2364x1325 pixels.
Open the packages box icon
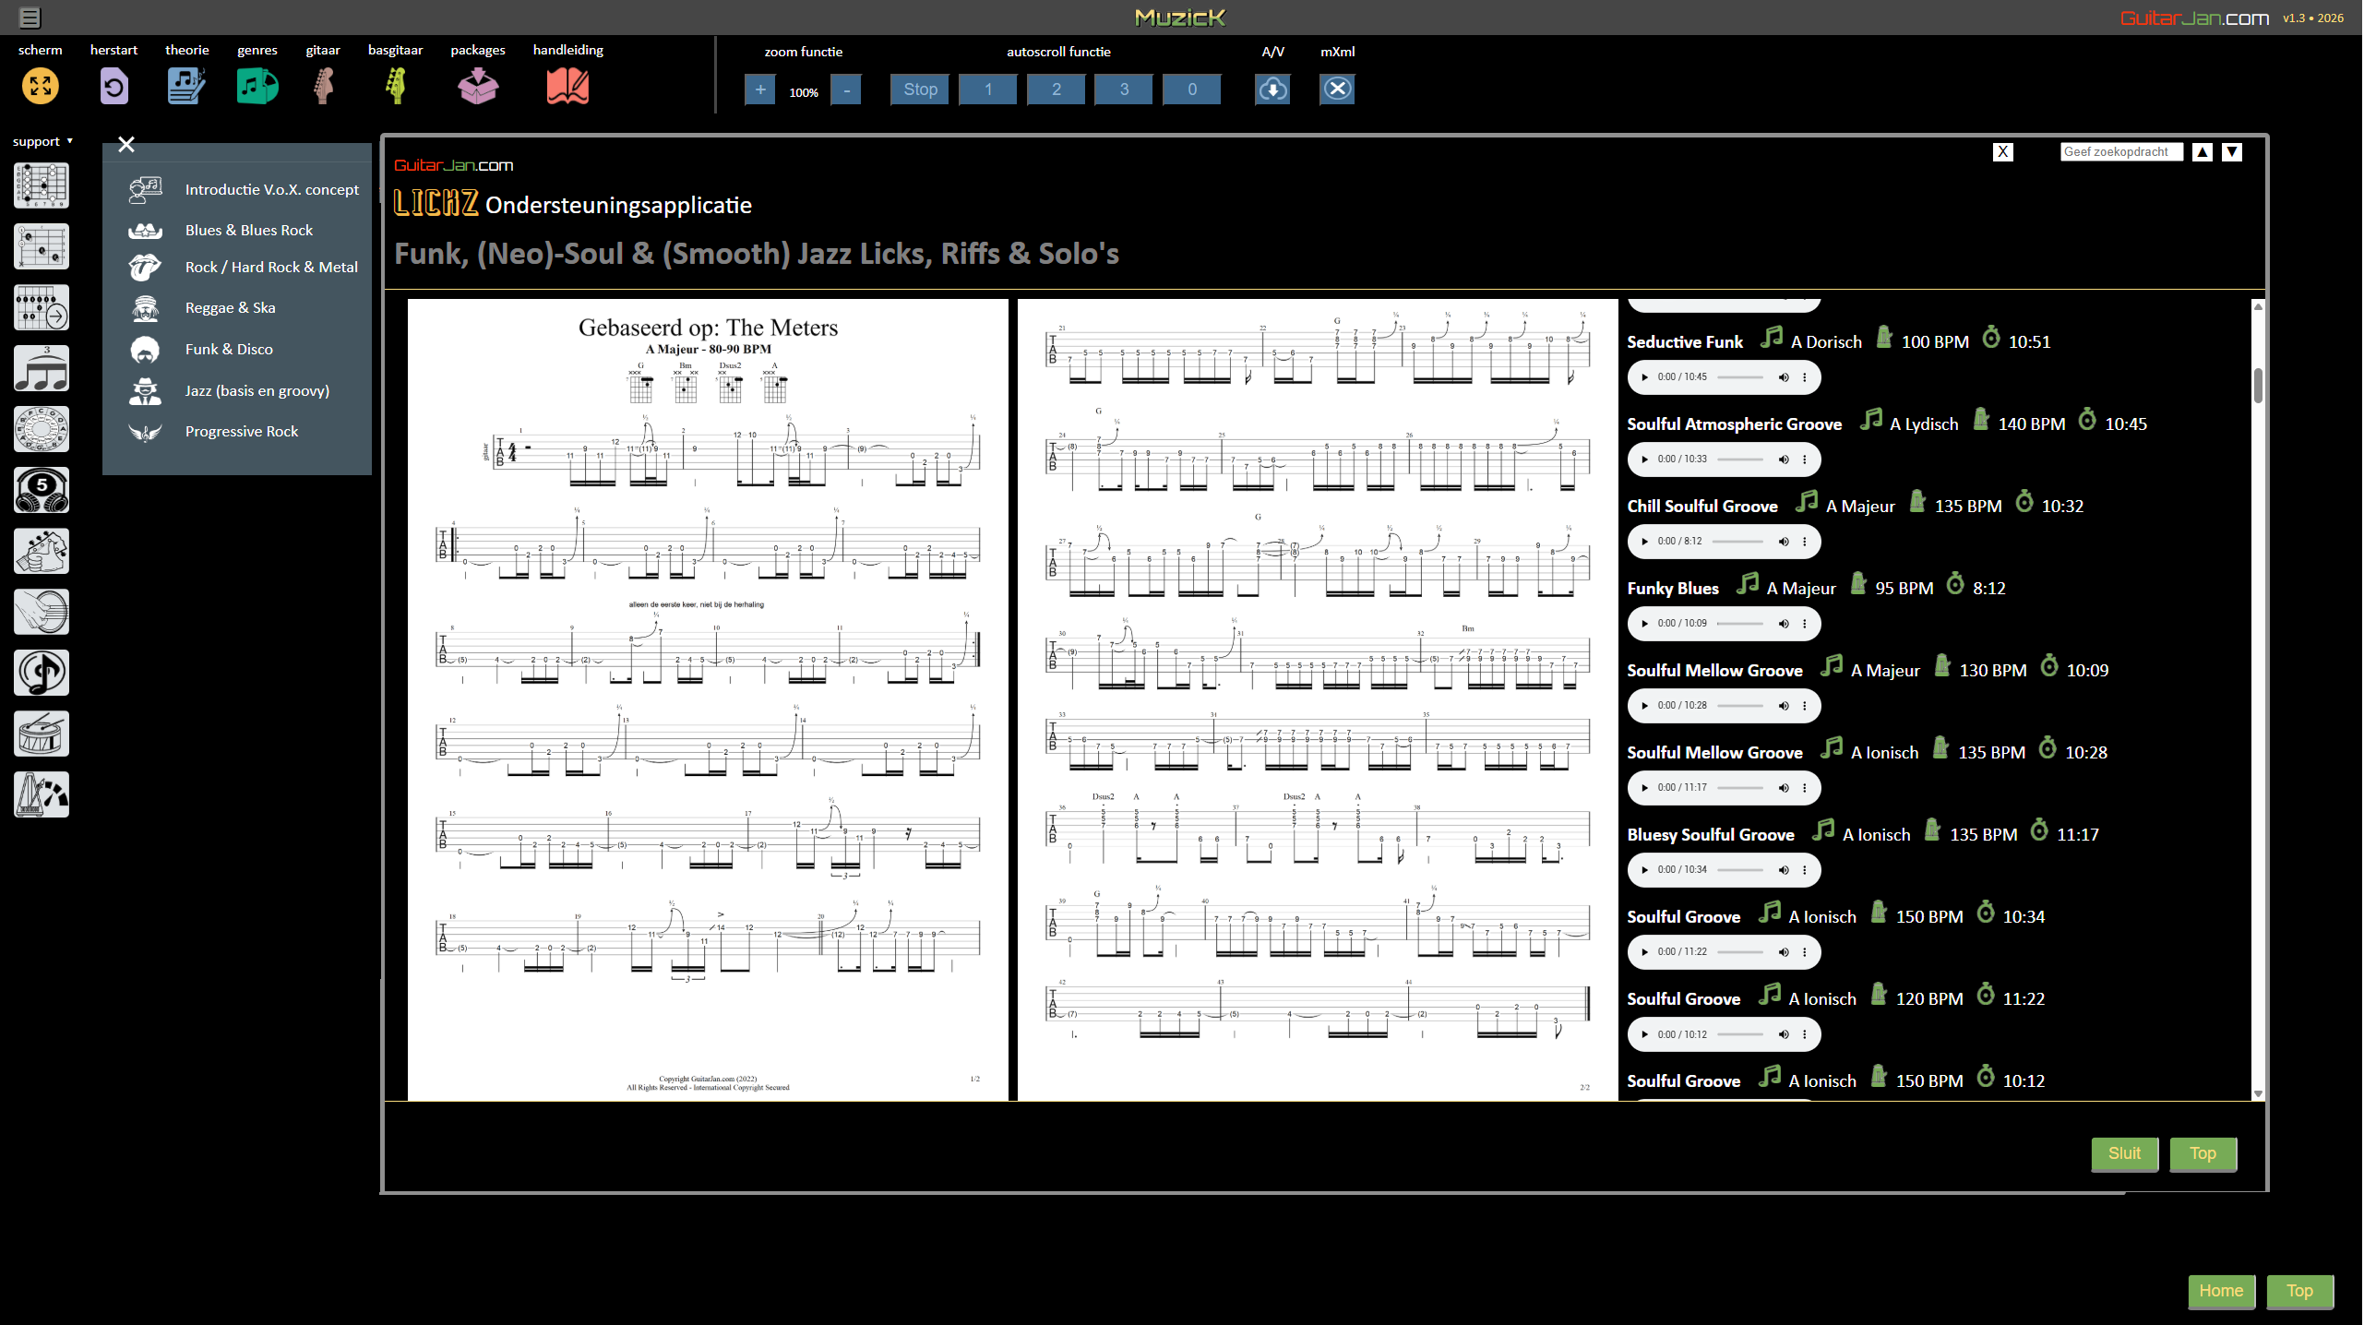(477, 87)
